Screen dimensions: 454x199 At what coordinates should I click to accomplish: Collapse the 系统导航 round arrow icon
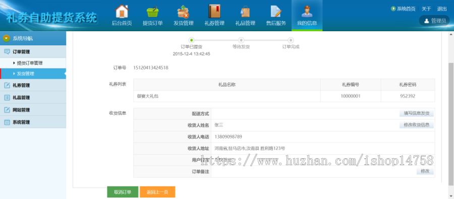7,38
